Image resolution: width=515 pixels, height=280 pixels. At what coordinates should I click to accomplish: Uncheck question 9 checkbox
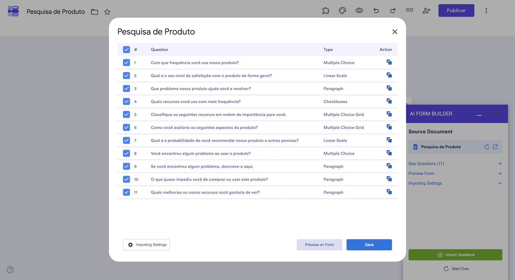(126, 166)
